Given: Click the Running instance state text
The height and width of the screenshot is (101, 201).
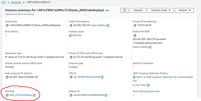Looking at the screenshot, I should 77,35.
